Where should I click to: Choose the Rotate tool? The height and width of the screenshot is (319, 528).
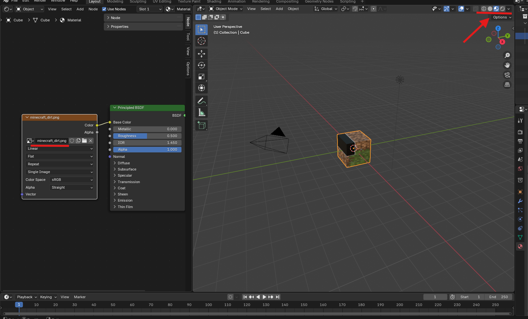[x=202, y=65]
